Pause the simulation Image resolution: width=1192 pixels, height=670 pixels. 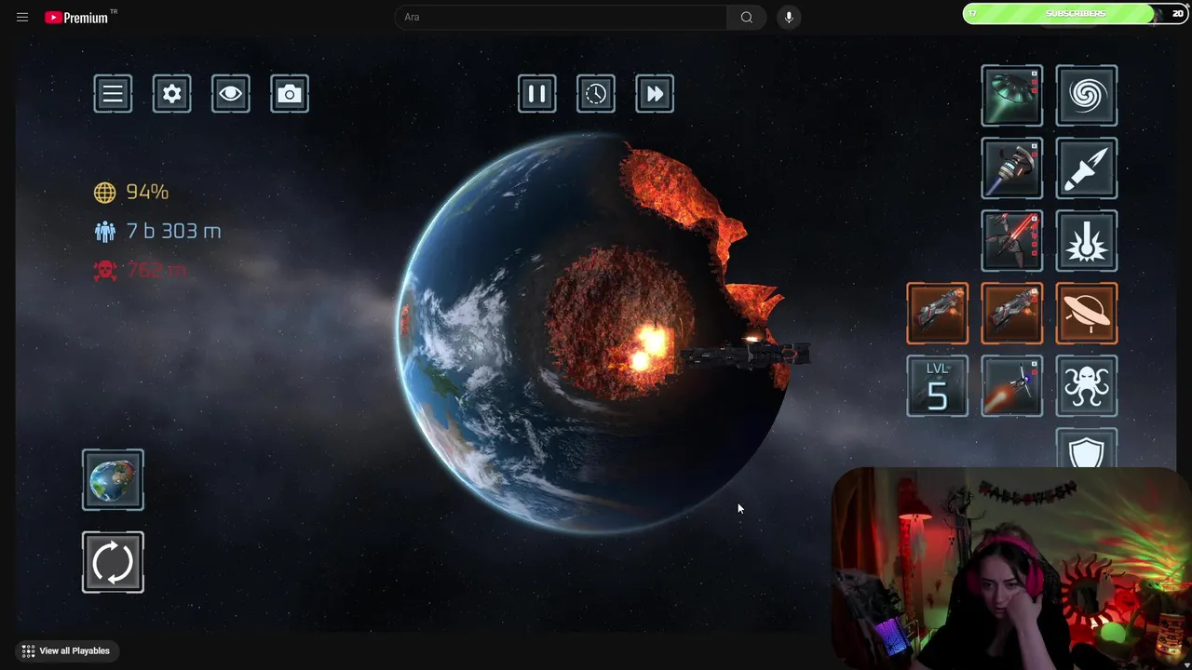tap(537, 93)
